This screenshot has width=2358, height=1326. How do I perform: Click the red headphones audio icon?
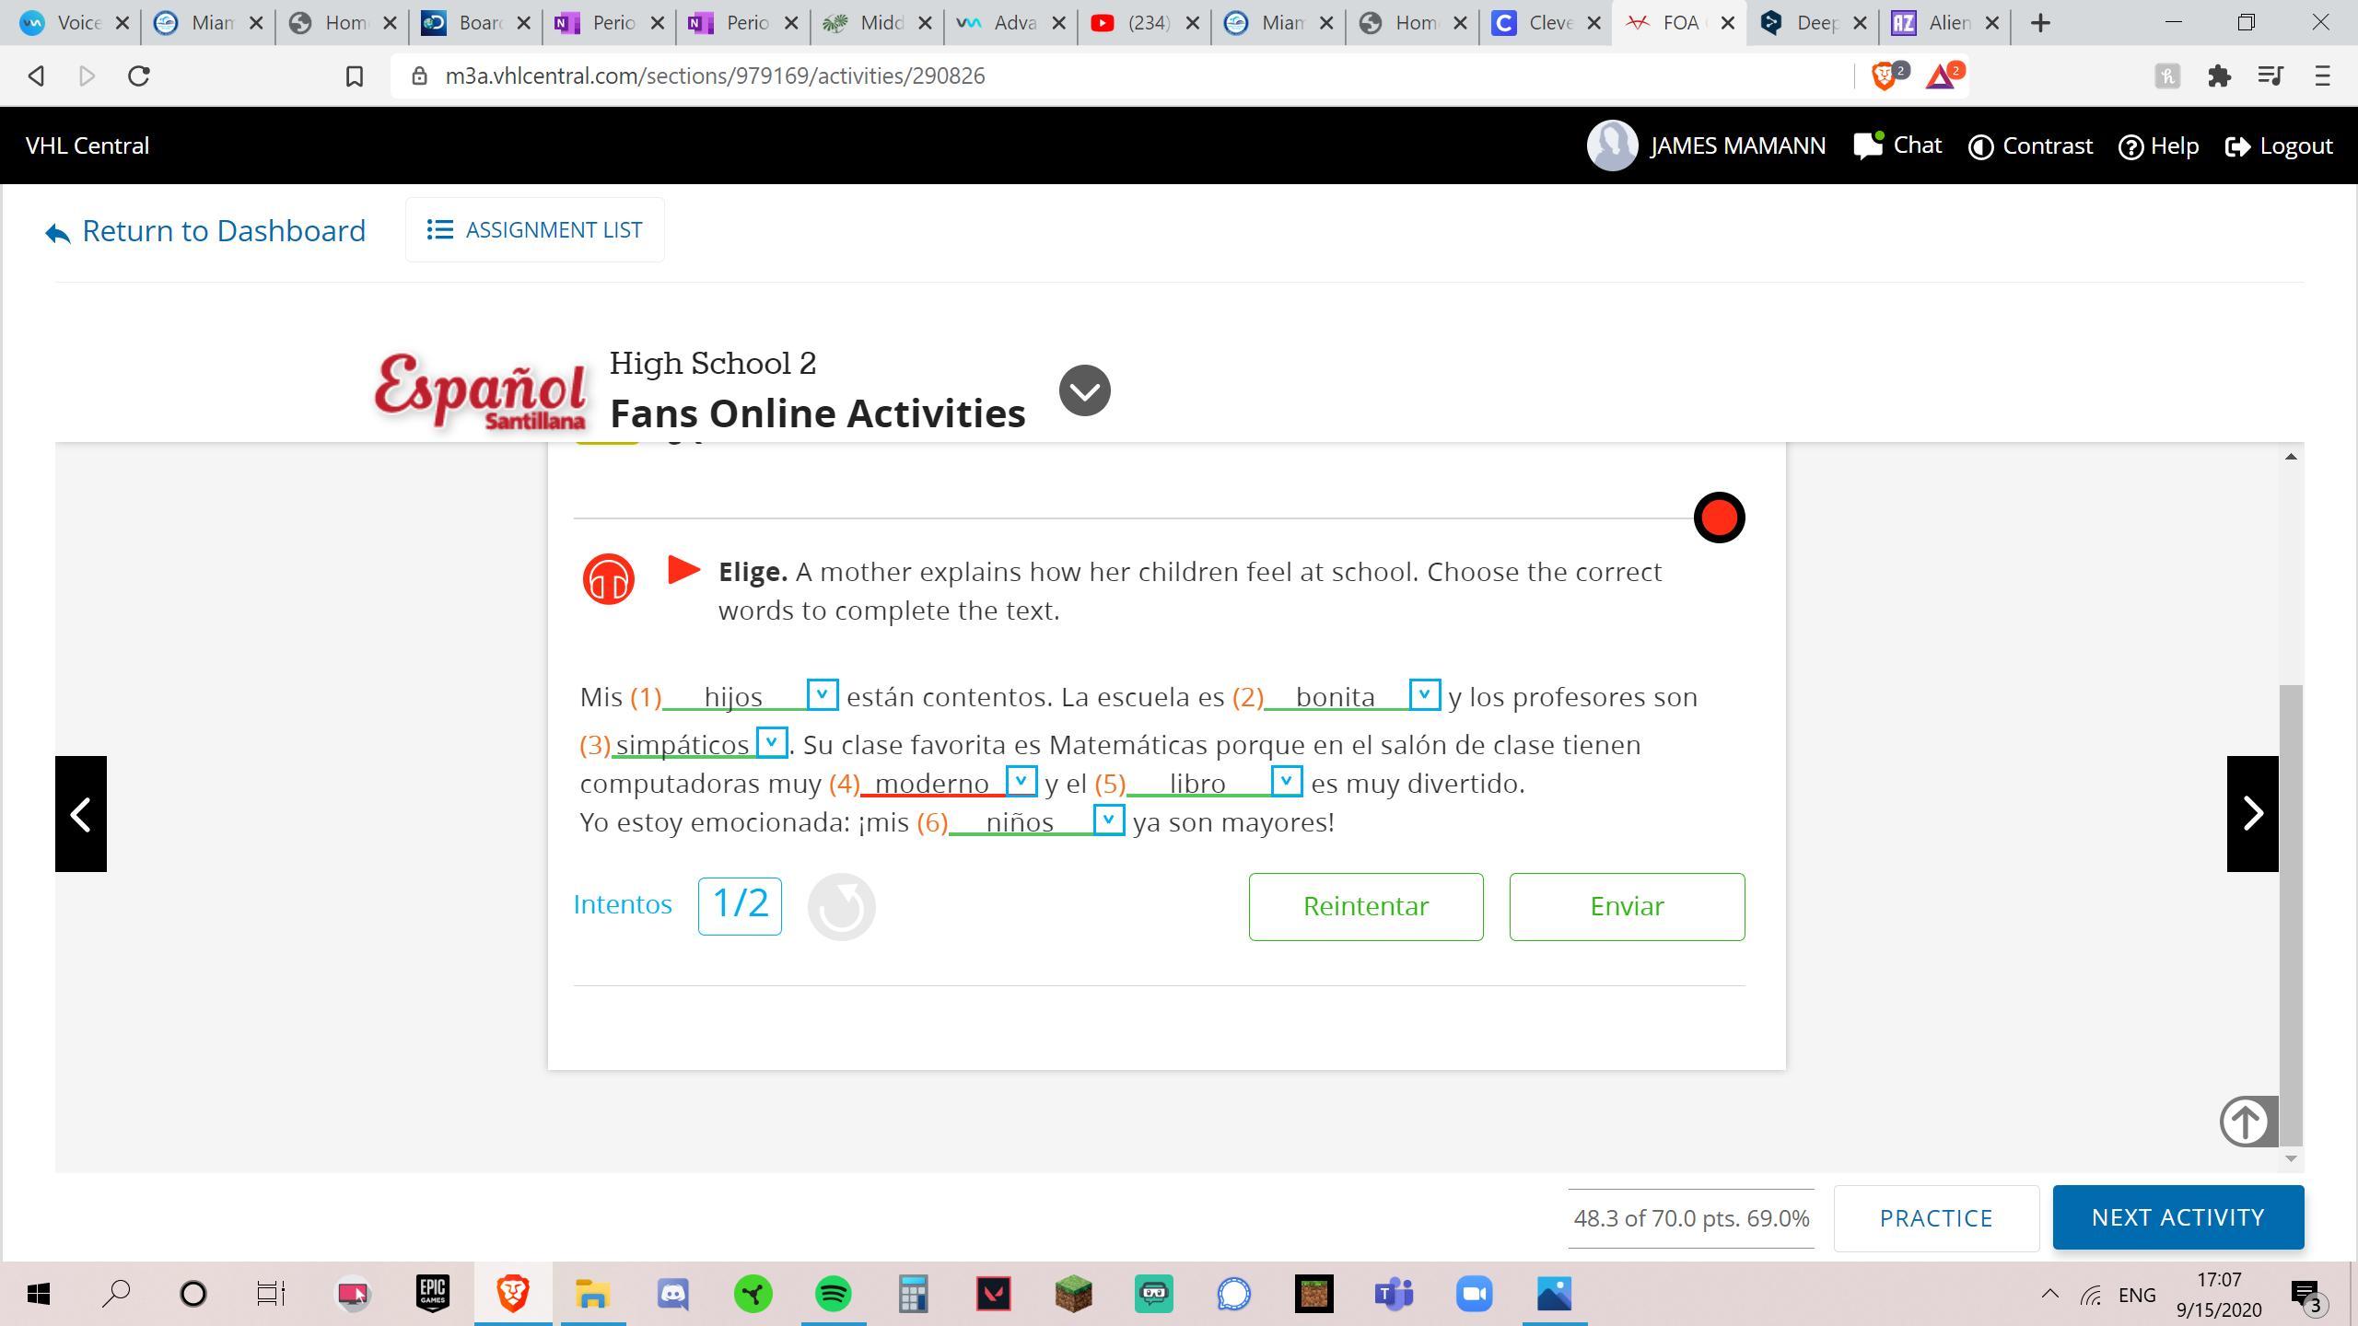(x=608, y=579)
